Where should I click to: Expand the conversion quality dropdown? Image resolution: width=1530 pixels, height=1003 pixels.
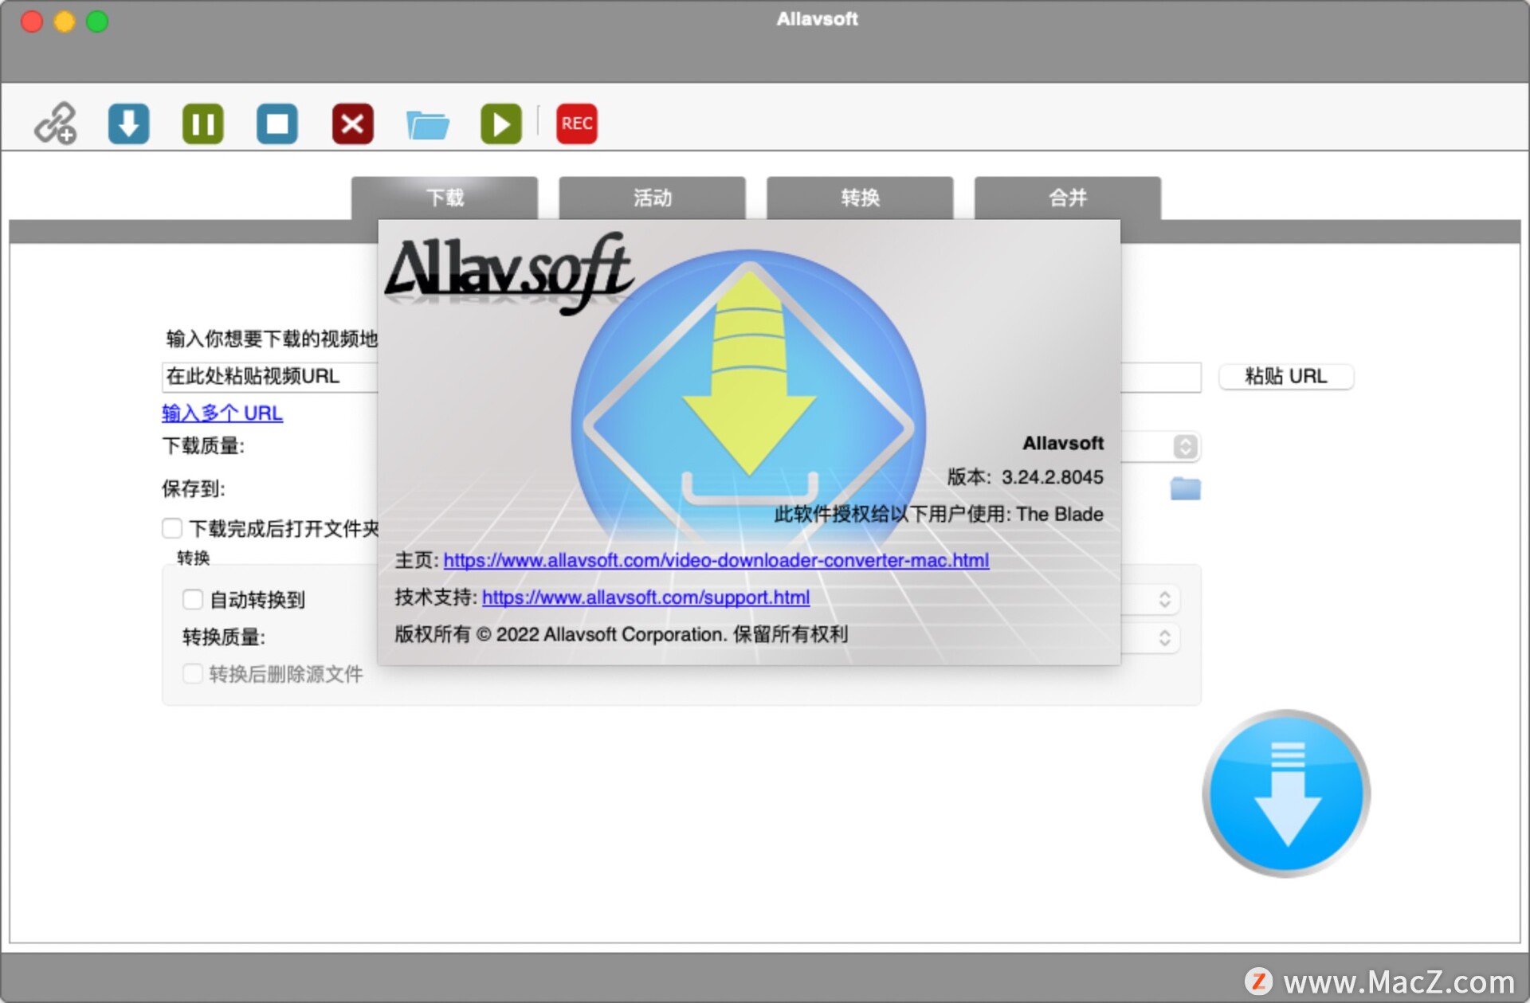[1164, 637]
